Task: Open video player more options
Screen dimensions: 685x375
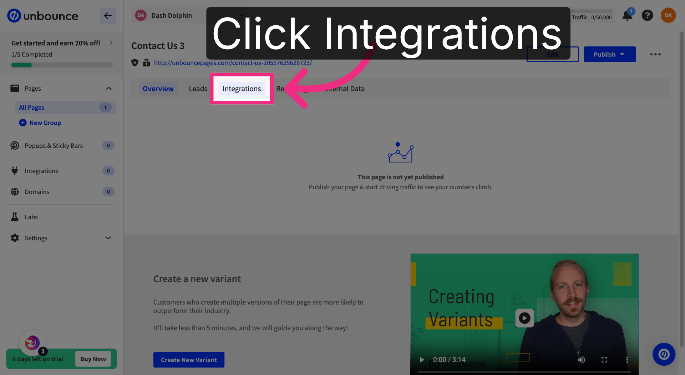Action: point(627,360)
